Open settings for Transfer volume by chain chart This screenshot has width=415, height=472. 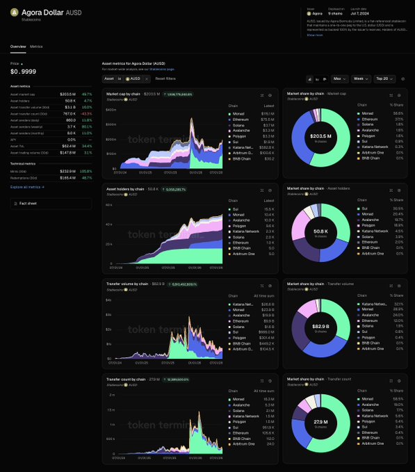point(270,286)
